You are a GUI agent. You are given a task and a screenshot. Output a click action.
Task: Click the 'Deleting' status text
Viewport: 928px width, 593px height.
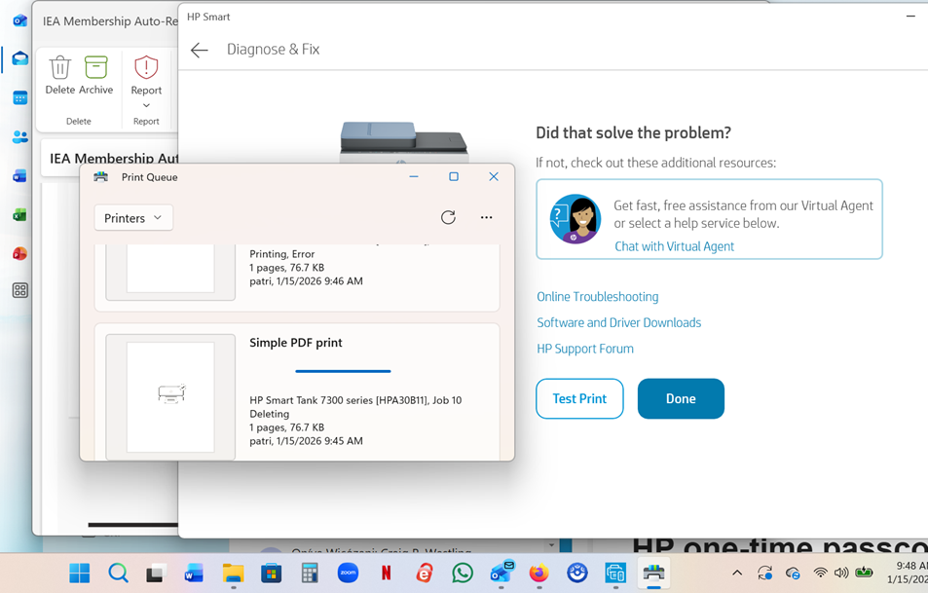270,414
